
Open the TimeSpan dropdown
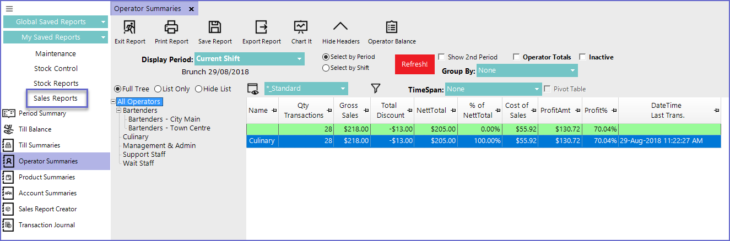[x=493, y=89]
